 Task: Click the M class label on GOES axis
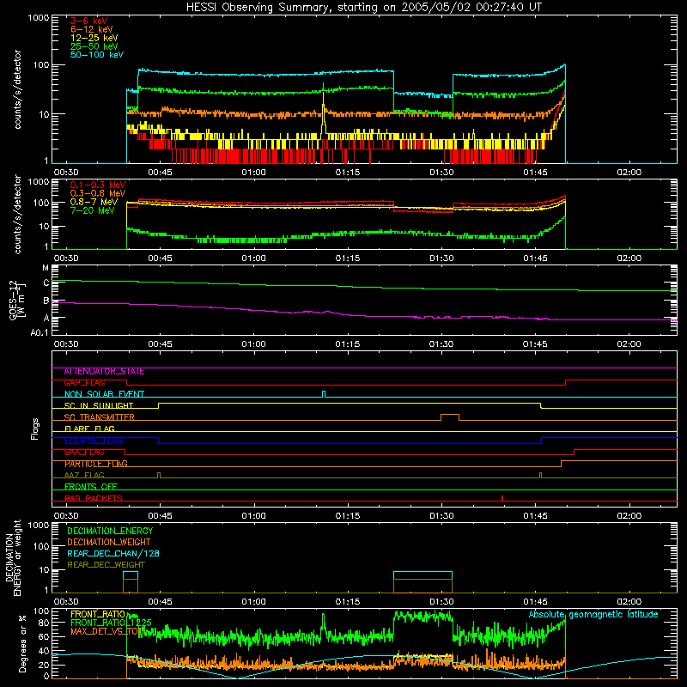[46, 268]
